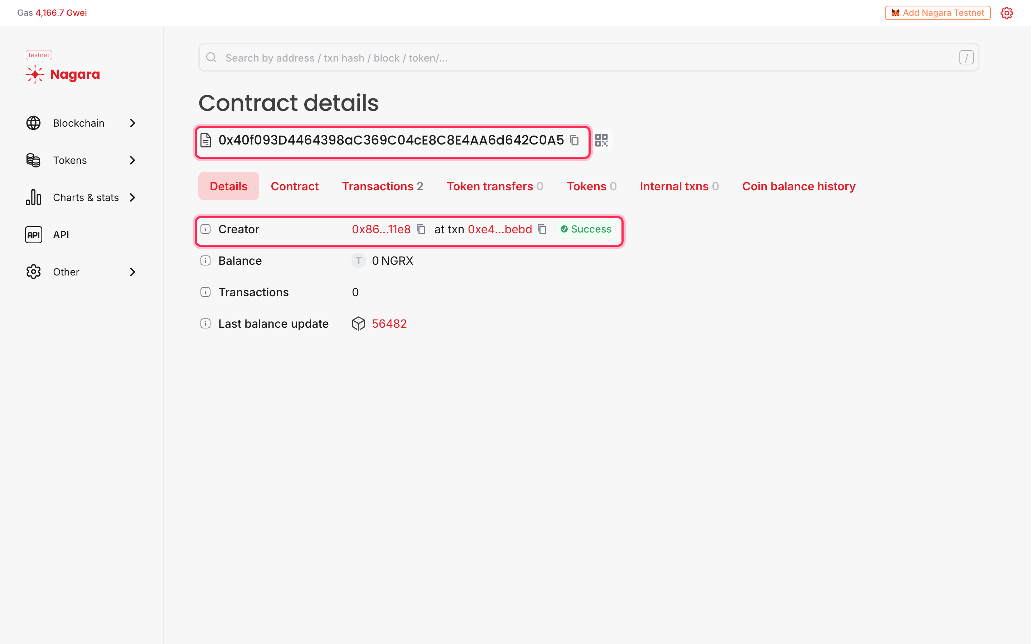This screenshot has height=644, width=1031.
Task: Expand the Tokens menu chevron
Action: pyautogui.click(x=132, y=160)
